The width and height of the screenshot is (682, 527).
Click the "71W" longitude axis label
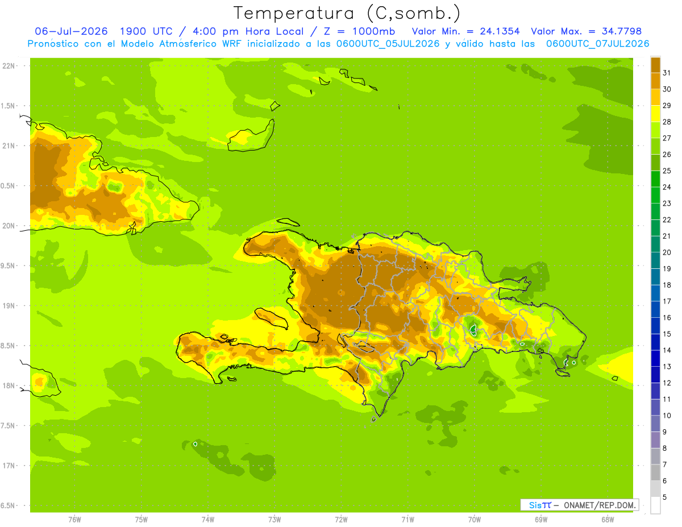click(407, 519)
